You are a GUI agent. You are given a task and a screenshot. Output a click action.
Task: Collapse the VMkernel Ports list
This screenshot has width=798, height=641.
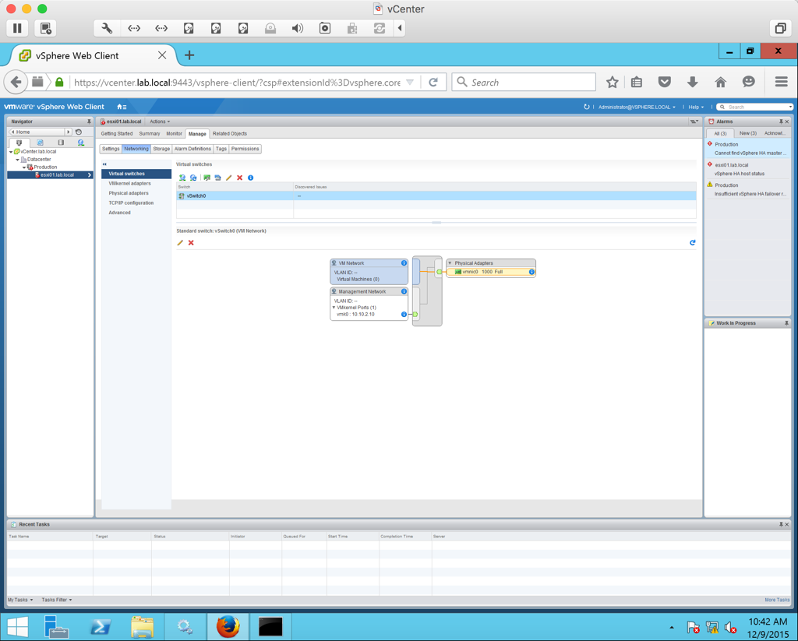pos(334,308)
